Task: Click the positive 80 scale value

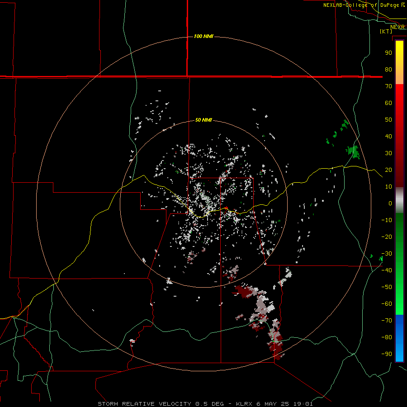Action: point(388,69)
